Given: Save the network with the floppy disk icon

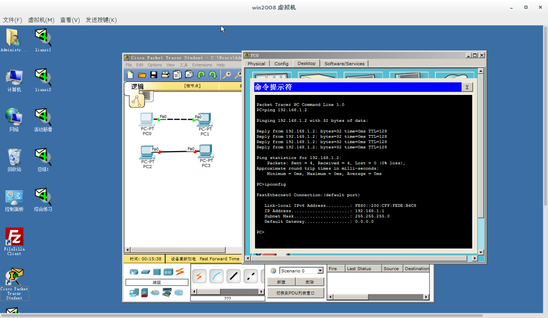Looking at the screenshot, I should (154, 75).
